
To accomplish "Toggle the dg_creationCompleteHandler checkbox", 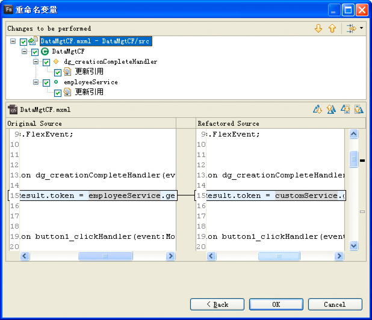I will pyautogui.click(x=46, y=63).
